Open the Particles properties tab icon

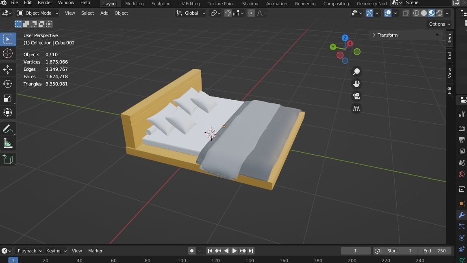coord(462,227)
